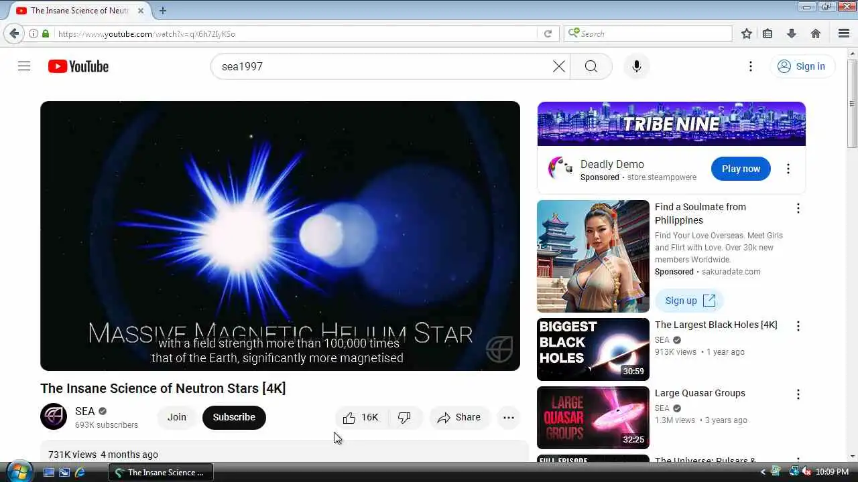
Task: Click The Largest Black Holes [4K] title
Action: [716, 325]
